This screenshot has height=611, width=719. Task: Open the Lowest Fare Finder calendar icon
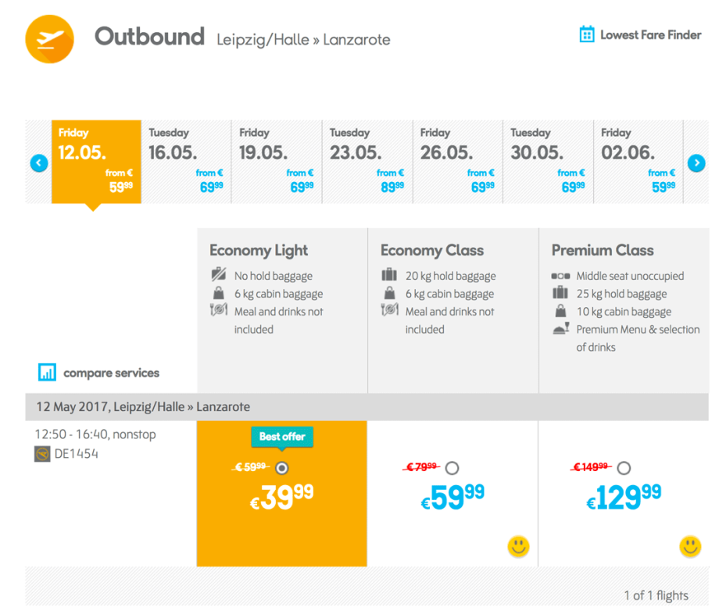click(x=587, y=34)
